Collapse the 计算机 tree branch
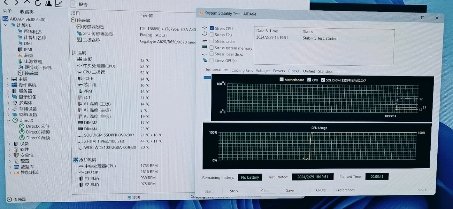This screenshot has width=453, height=209. click(6, 25)
